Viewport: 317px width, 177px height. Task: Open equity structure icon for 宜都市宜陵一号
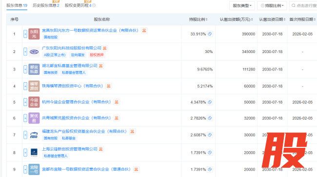click(136, 169)
